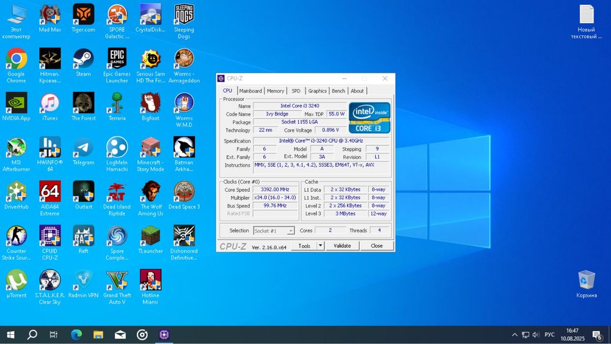Open File Explorer from the taskbar
This screenshot has width=611, height=344.
(x=98, y=335)
